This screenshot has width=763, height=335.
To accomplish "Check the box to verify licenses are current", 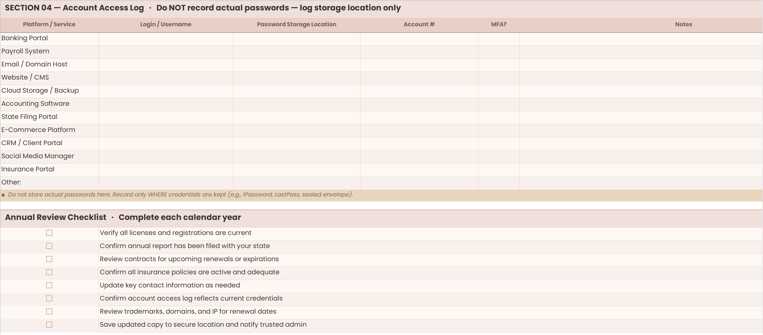I will point(49,233).
